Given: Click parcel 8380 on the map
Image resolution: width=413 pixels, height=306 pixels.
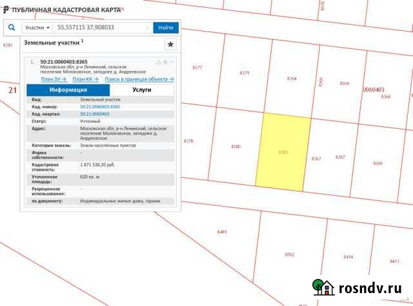Looking at the screenshot, I should (236, 148).
